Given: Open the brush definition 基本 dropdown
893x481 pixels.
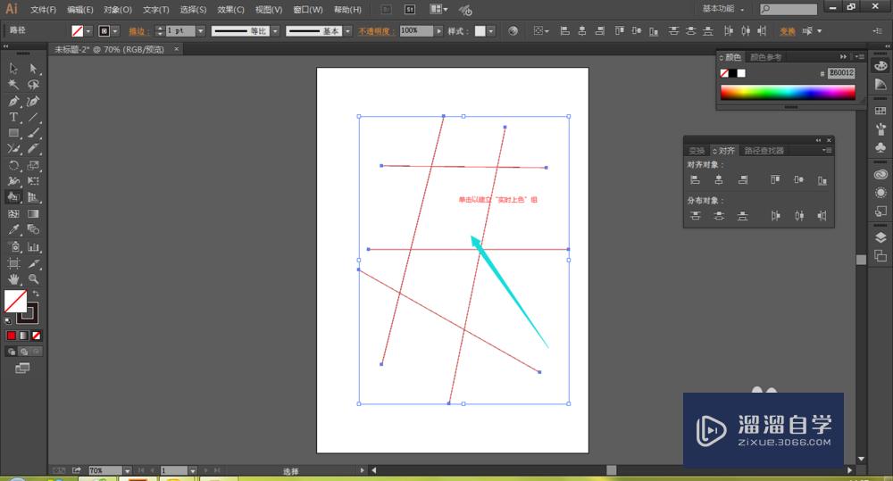Looking at the screenshot, I should tap(347, 30).
